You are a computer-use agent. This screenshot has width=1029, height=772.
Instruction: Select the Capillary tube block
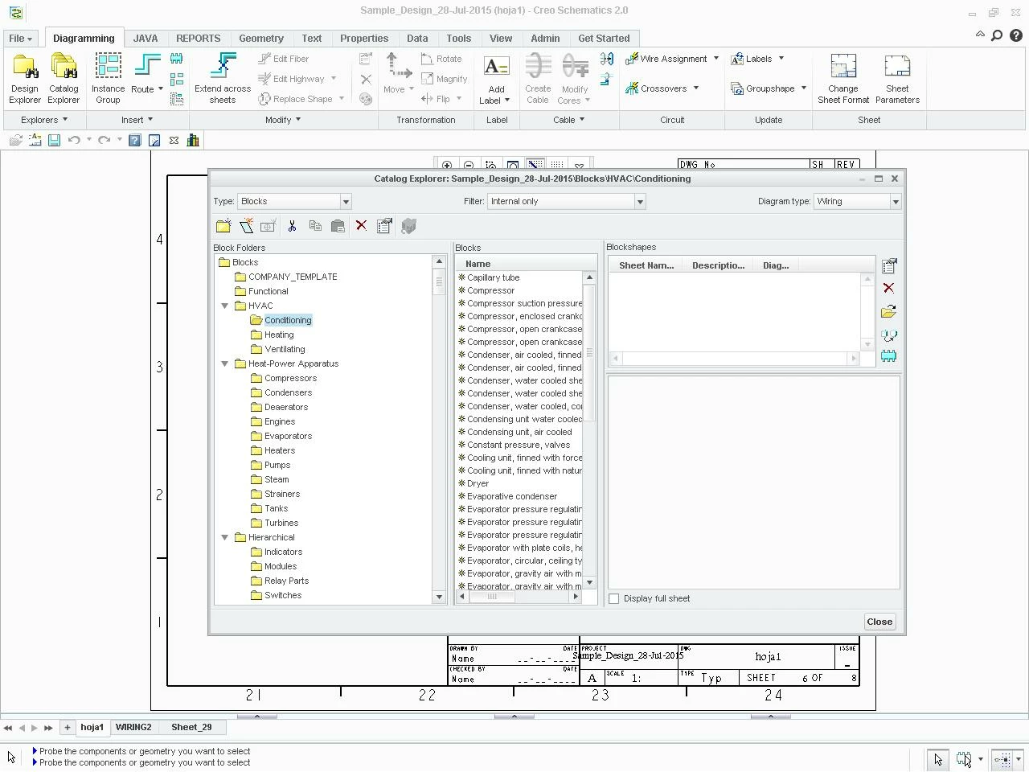pos(493,277)
